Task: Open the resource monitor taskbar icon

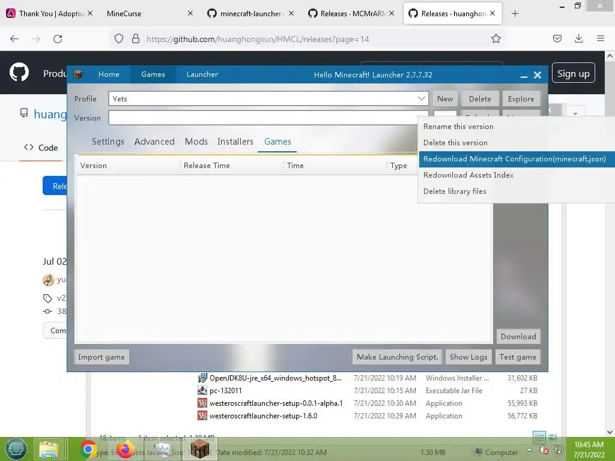Action: [x=162, y=449]
